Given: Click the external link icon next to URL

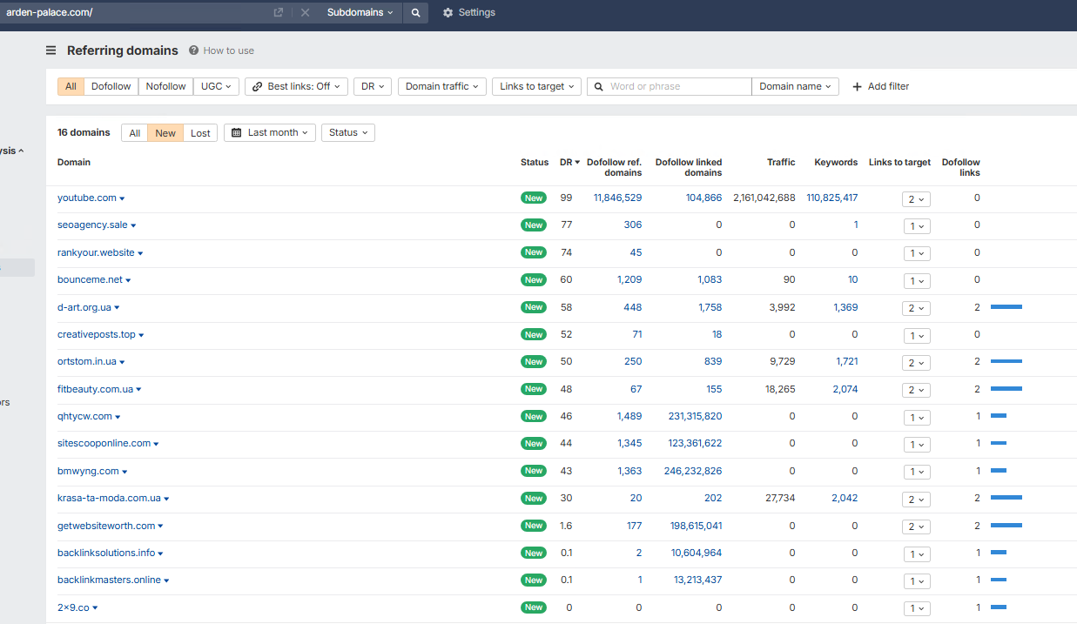Looking at the screenshot, I should click(279, 13).
